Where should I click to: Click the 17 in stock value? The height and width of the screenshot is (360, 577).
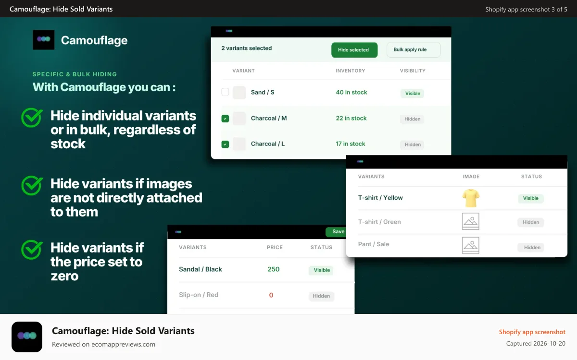[x=351, y=144]
